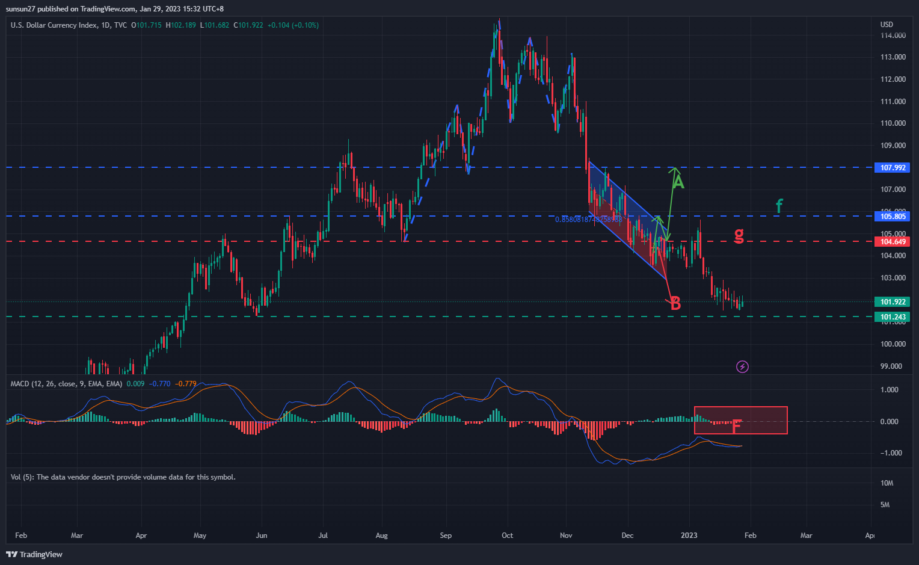Click the 2023 label on time axis

pos(689,536)
